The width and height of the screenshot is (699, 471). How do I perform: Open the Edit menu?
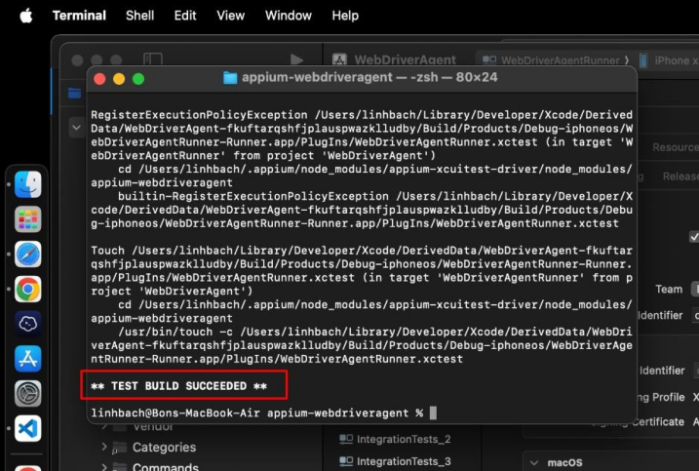coord(185,16)
